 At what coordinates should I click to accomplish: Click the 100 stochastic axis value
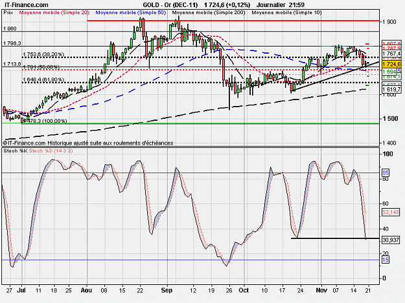coord(388,154)
